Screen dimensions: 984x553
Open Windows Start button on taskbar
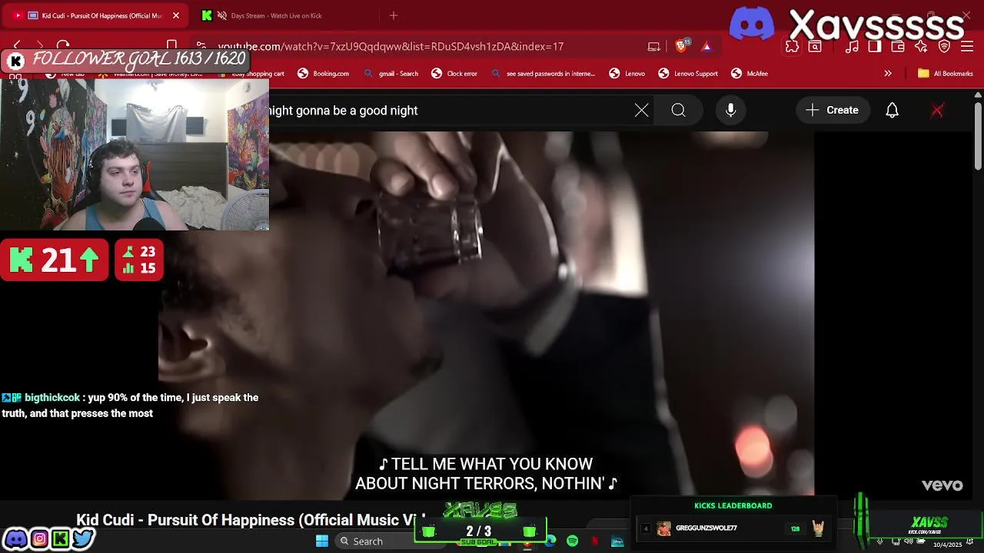coord(322,541)
